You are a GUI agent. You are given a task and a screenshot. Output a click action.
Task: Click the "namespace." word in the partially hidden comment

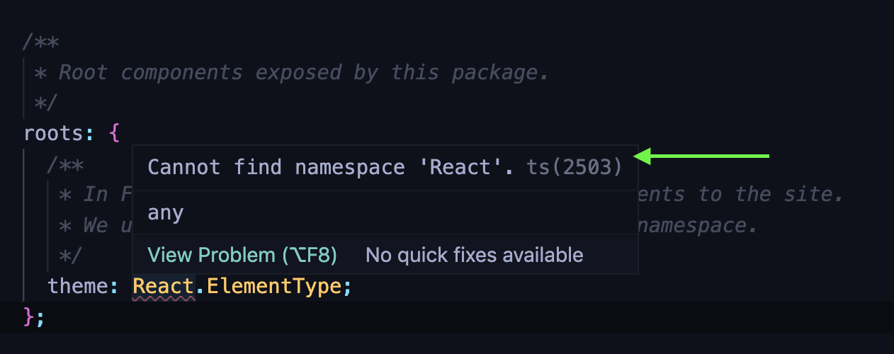coord(698,225)
